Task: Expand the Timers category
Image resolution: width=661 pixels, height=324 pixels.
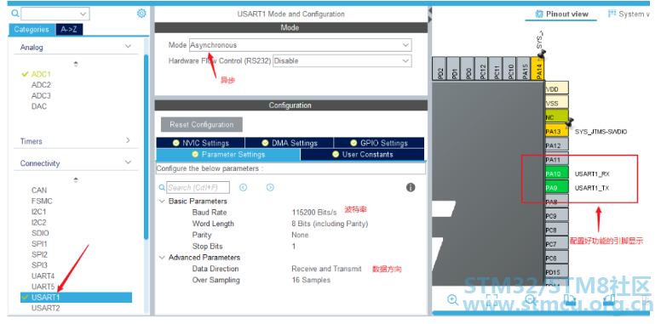Action: 128,140
